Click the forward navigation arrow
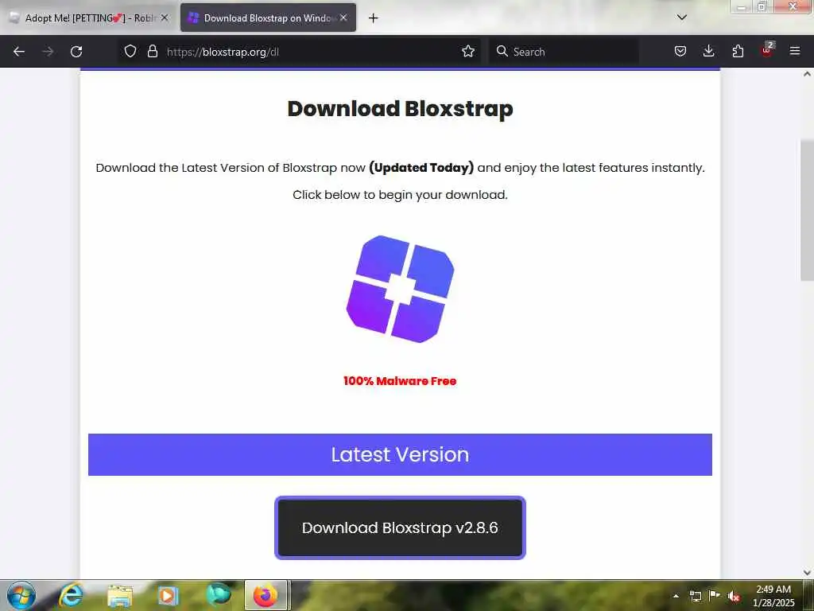The height and width of the screenshot is (611, 814). [x=48, y=52]
